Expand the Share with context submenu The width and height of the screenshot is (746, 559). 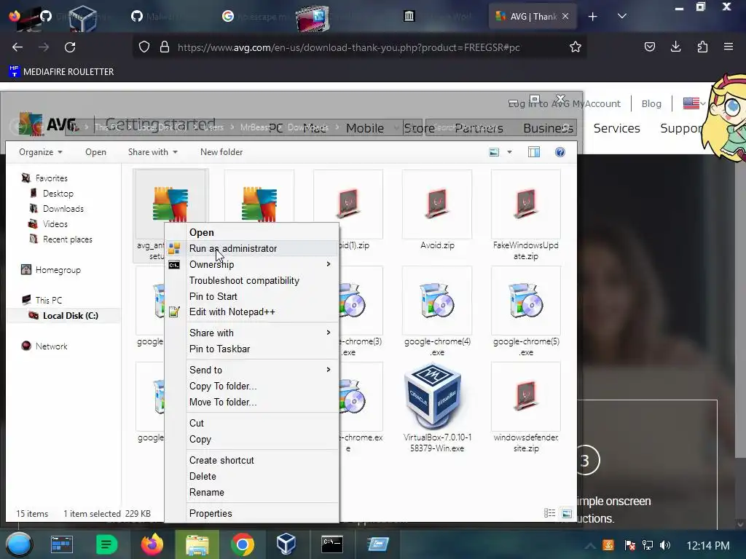[x=251, y=333]
